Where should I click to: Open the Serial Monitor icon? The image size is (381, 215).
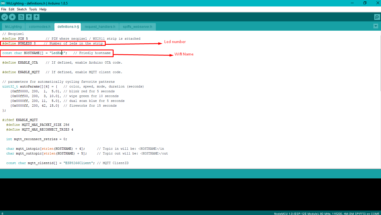click(377, 17)
